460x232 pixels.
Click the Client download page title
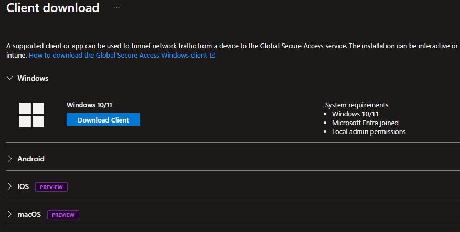point(52,8)
